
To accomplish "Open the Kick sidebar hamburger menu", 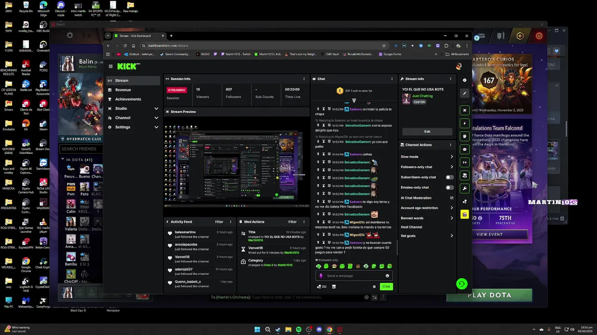I will [x=111, y=67].
